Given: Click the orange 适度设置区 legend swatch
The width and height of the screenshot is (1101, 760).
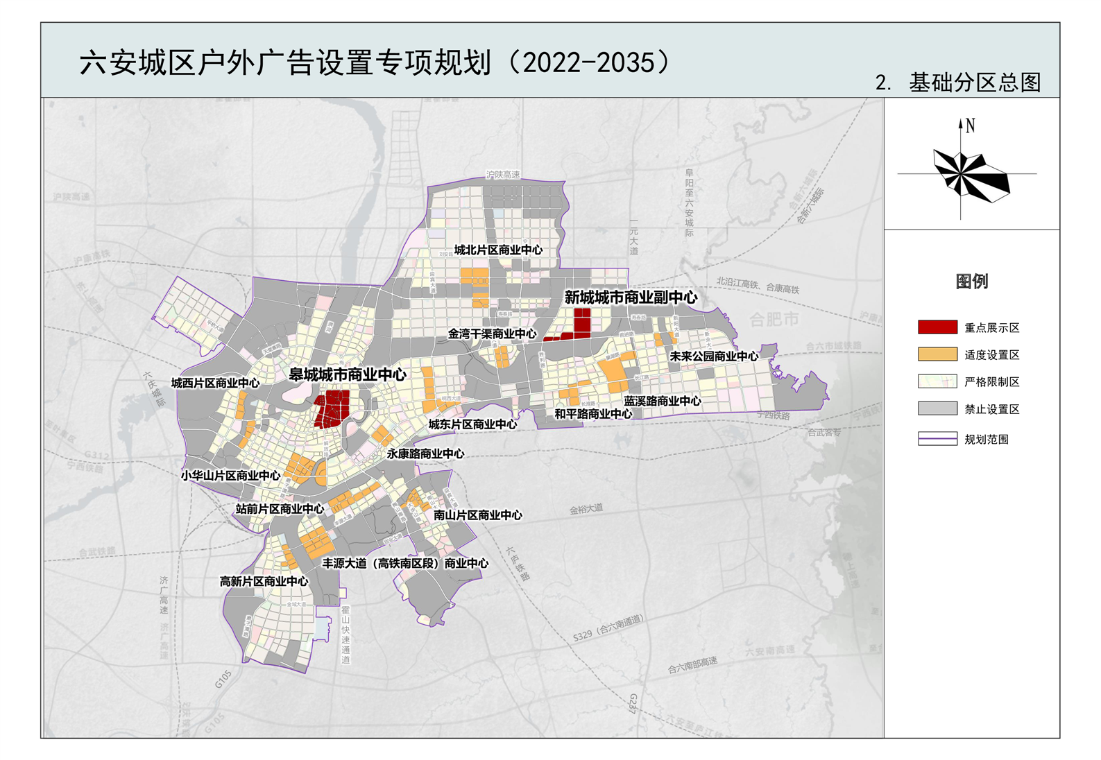Looking at the screenshot, I should (937, 354).
